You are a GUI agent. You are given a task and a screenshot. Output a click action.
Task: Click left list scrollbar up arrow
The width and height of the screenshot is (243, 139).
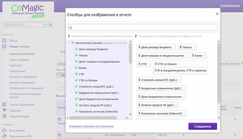click(130, 41)
